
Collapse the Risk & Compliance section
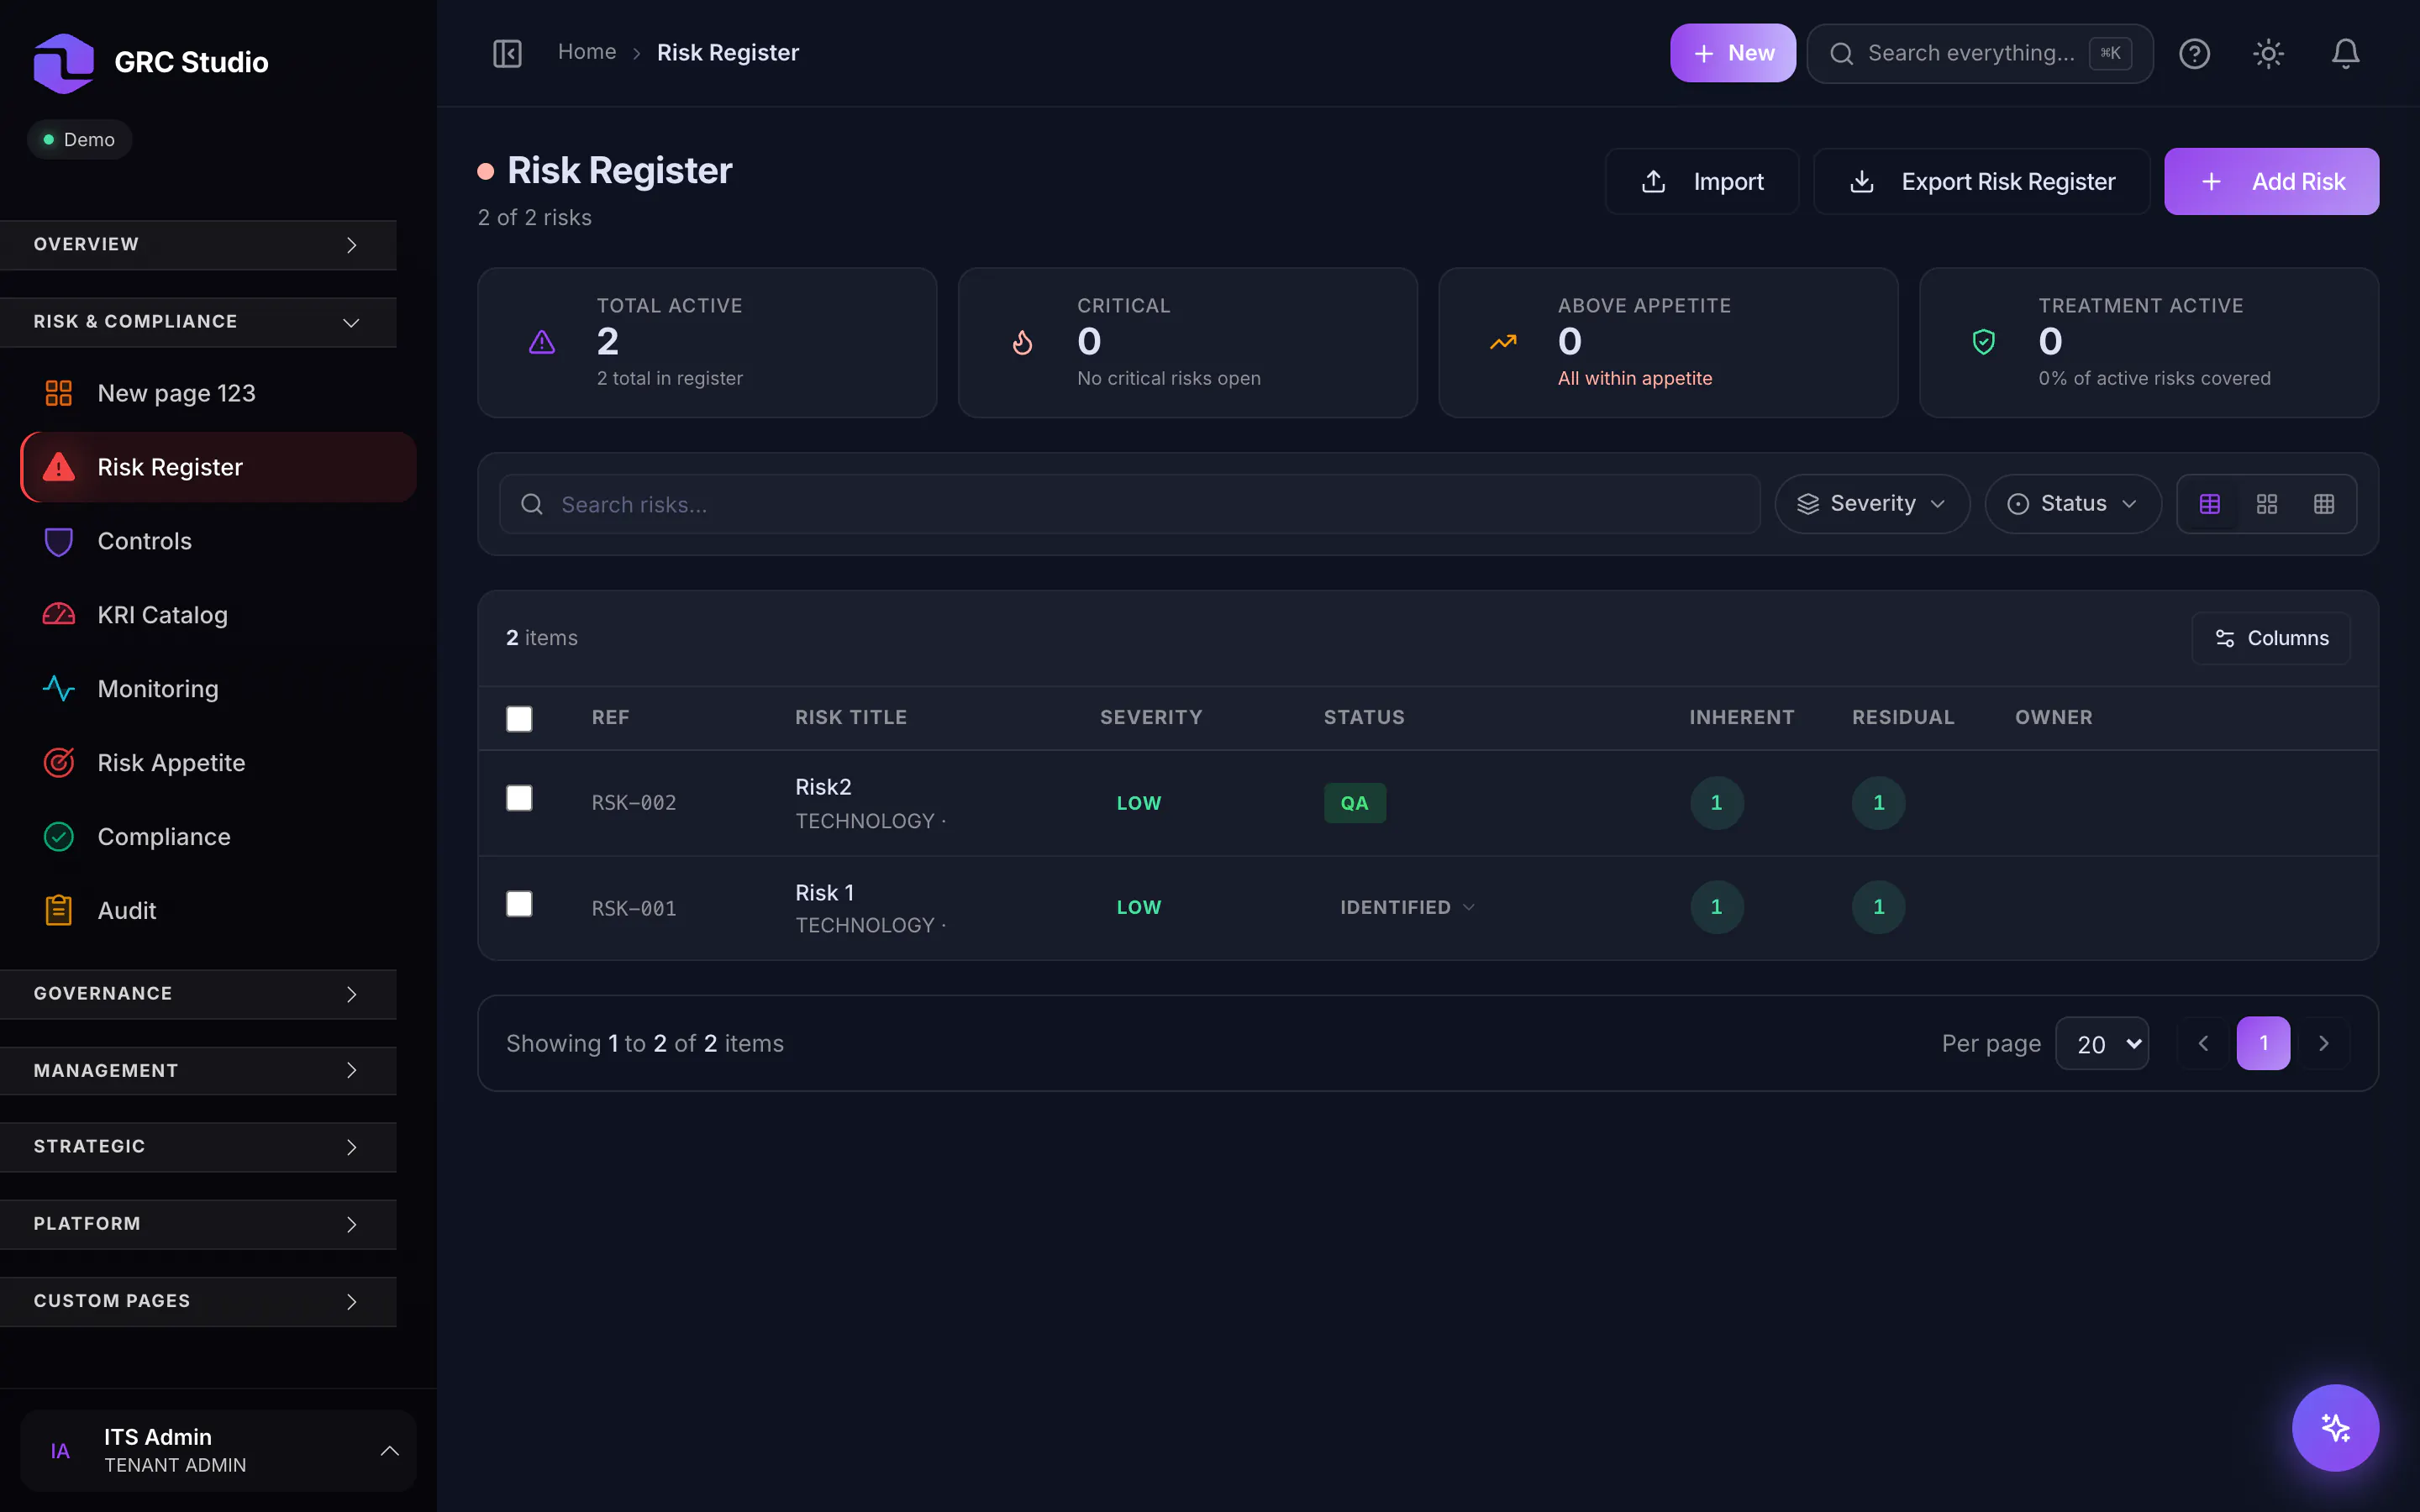[x=198, y=322]
